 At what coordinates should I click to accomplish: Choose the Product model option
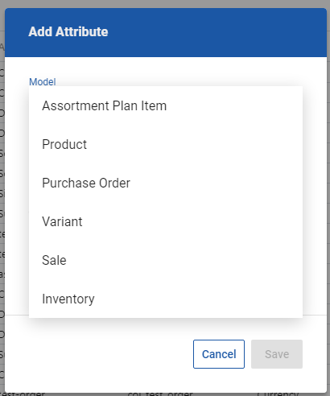coord(166,144)
